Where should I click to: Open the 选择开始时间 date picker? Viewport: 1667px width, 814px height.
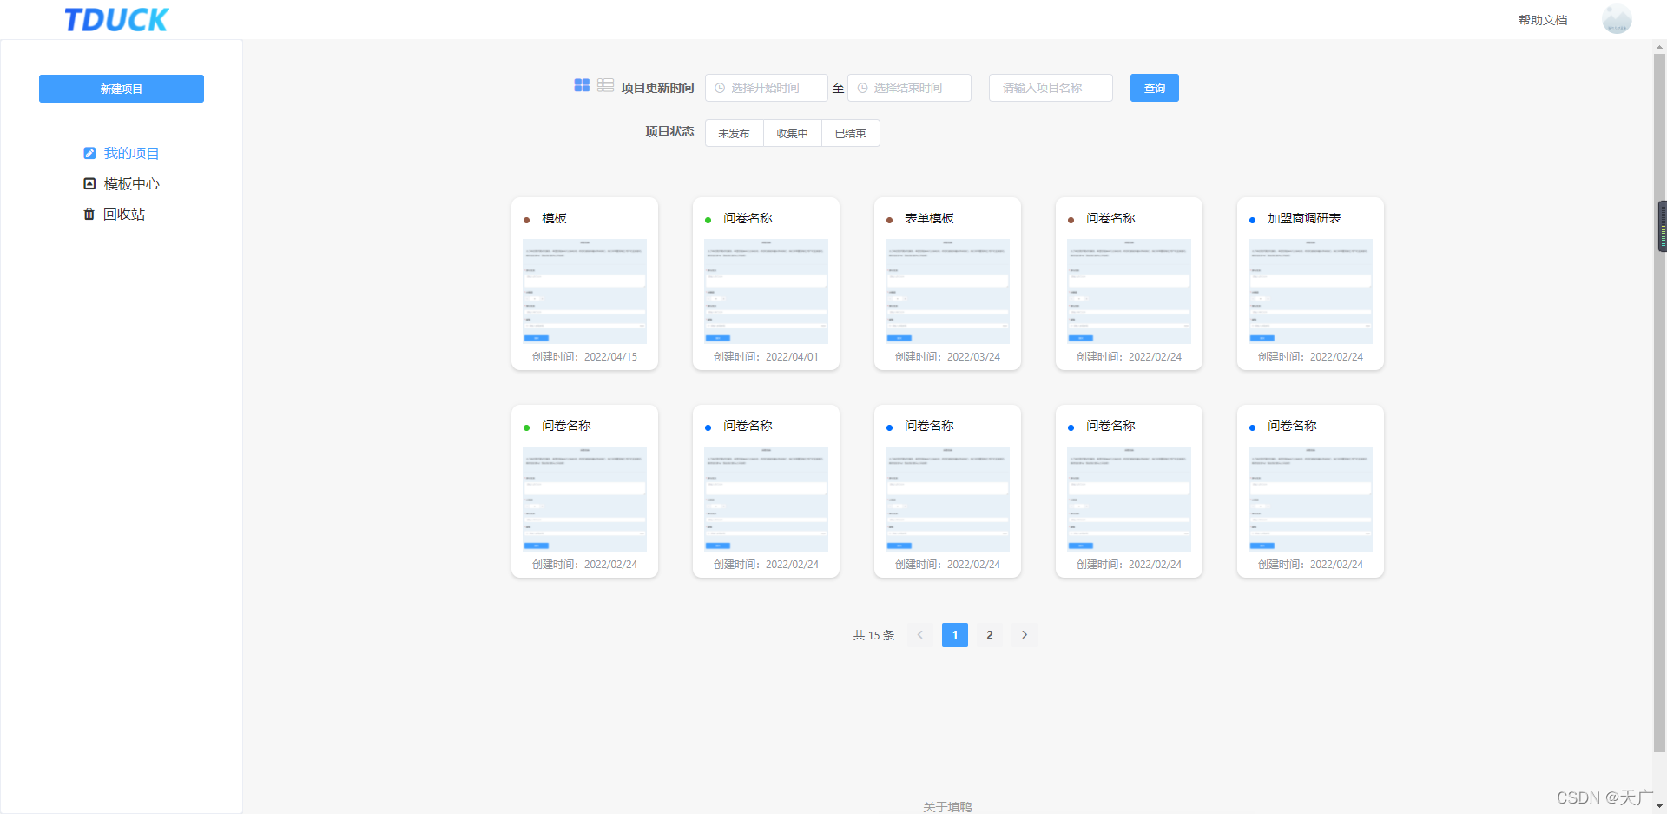(766, 89)
